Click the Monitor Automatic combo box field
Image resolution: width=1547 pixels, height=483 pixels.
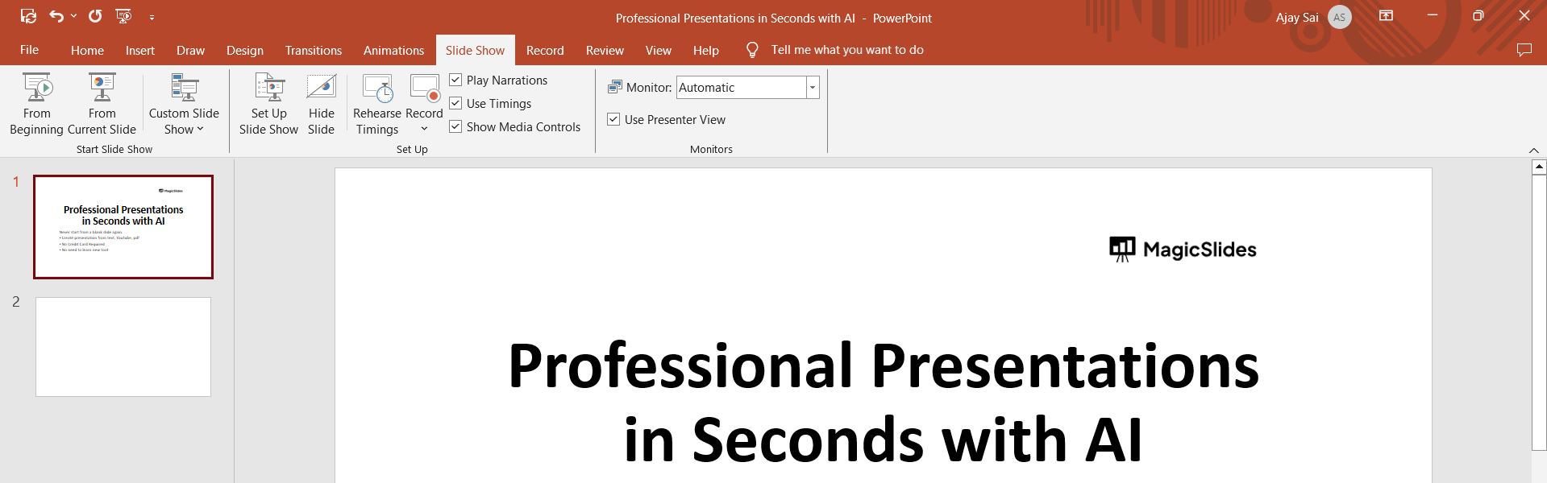coord(741,87)
